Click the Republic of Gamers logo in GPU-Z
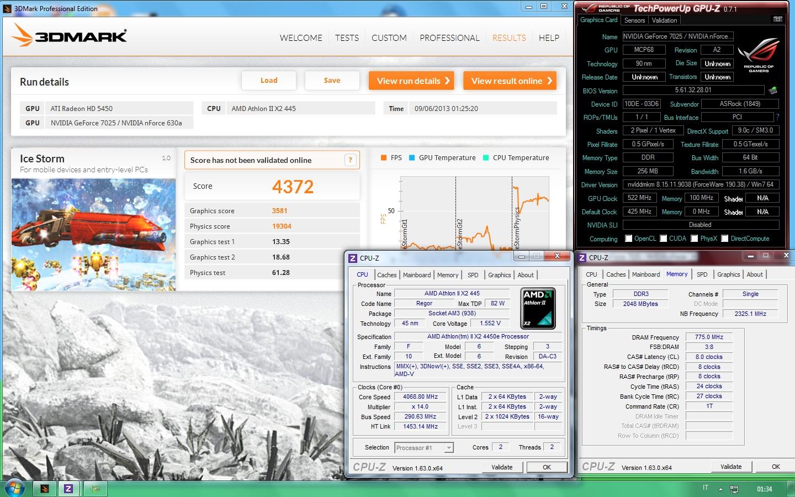This screenshot has width=795, height=497. pyautogui.click(x=758, y=55)
